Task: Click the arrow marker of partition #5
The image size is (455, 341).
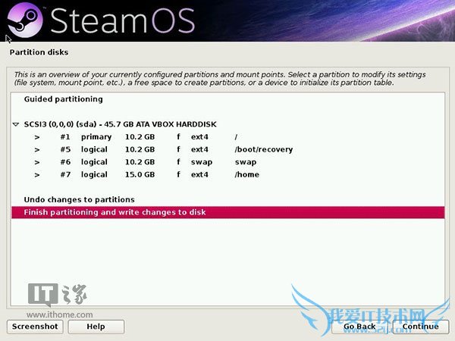Action: coord(37,150)
